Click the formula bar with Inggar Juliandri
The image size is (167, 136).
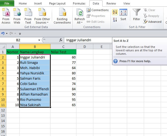pos(88,40)
